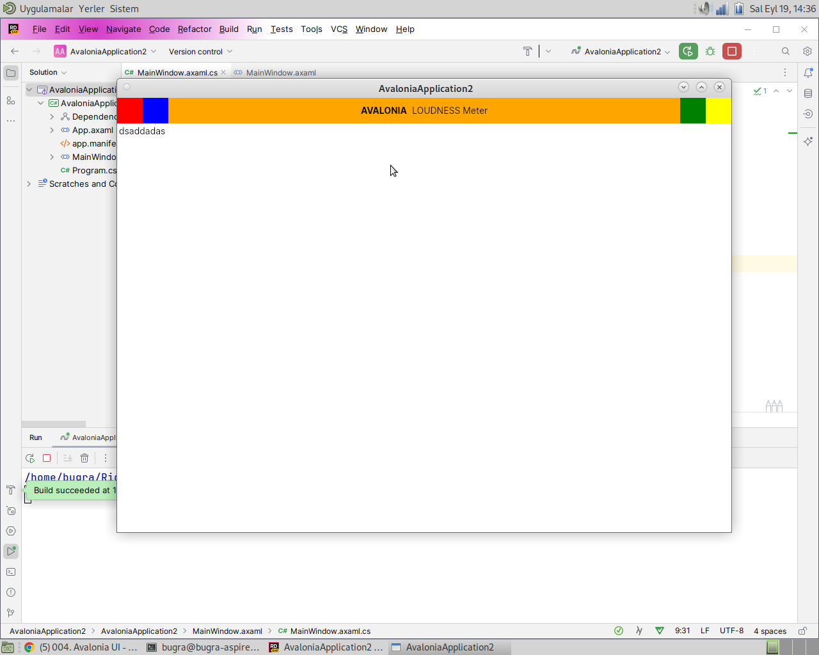The height and width of the screenshot is (655, 819).
Task: Click the blue block in the Avalonia window
Action: pyautogui.click(x=155, y=111)
